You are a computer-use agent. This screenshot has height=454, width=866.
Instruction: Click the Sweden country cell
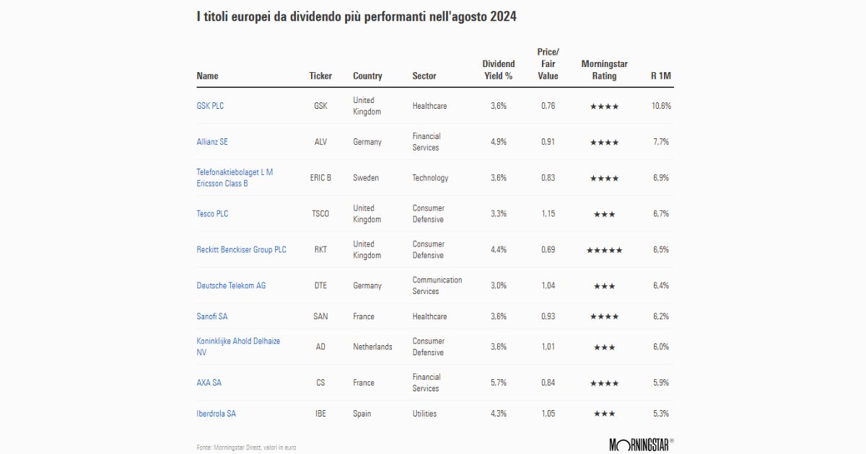[366, 178]
